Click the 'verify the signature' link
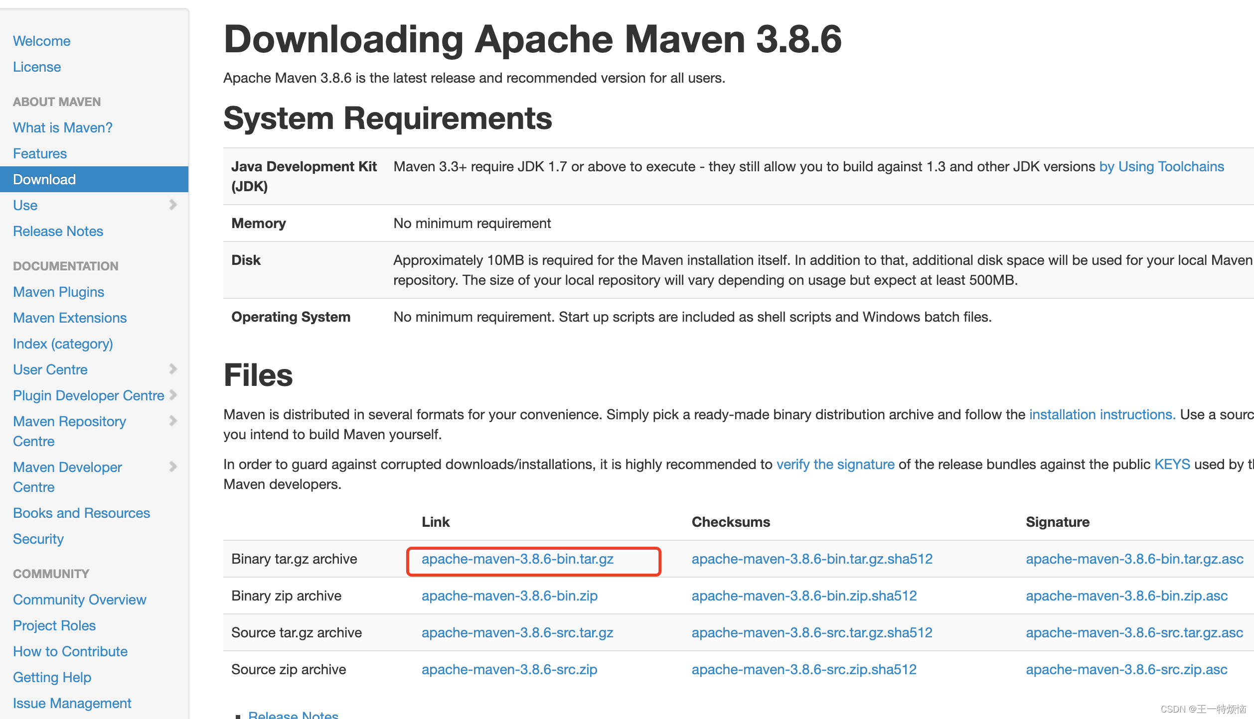This screenshot has height=719, width=1254. click(x=835, y=464)
